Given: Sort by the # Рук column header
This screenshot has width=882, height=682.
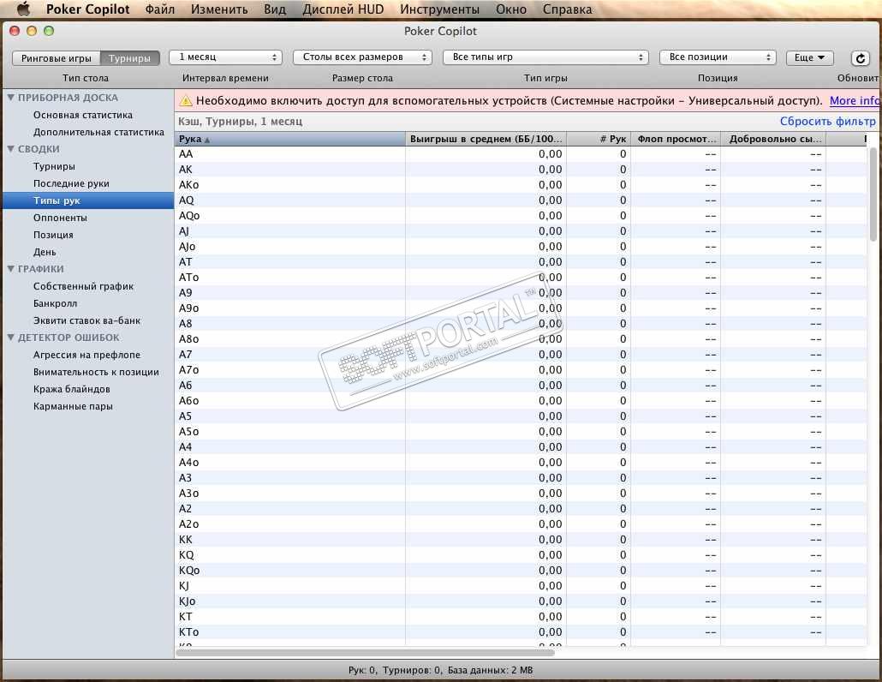Looking at the screenshot, I should [599, 139].
